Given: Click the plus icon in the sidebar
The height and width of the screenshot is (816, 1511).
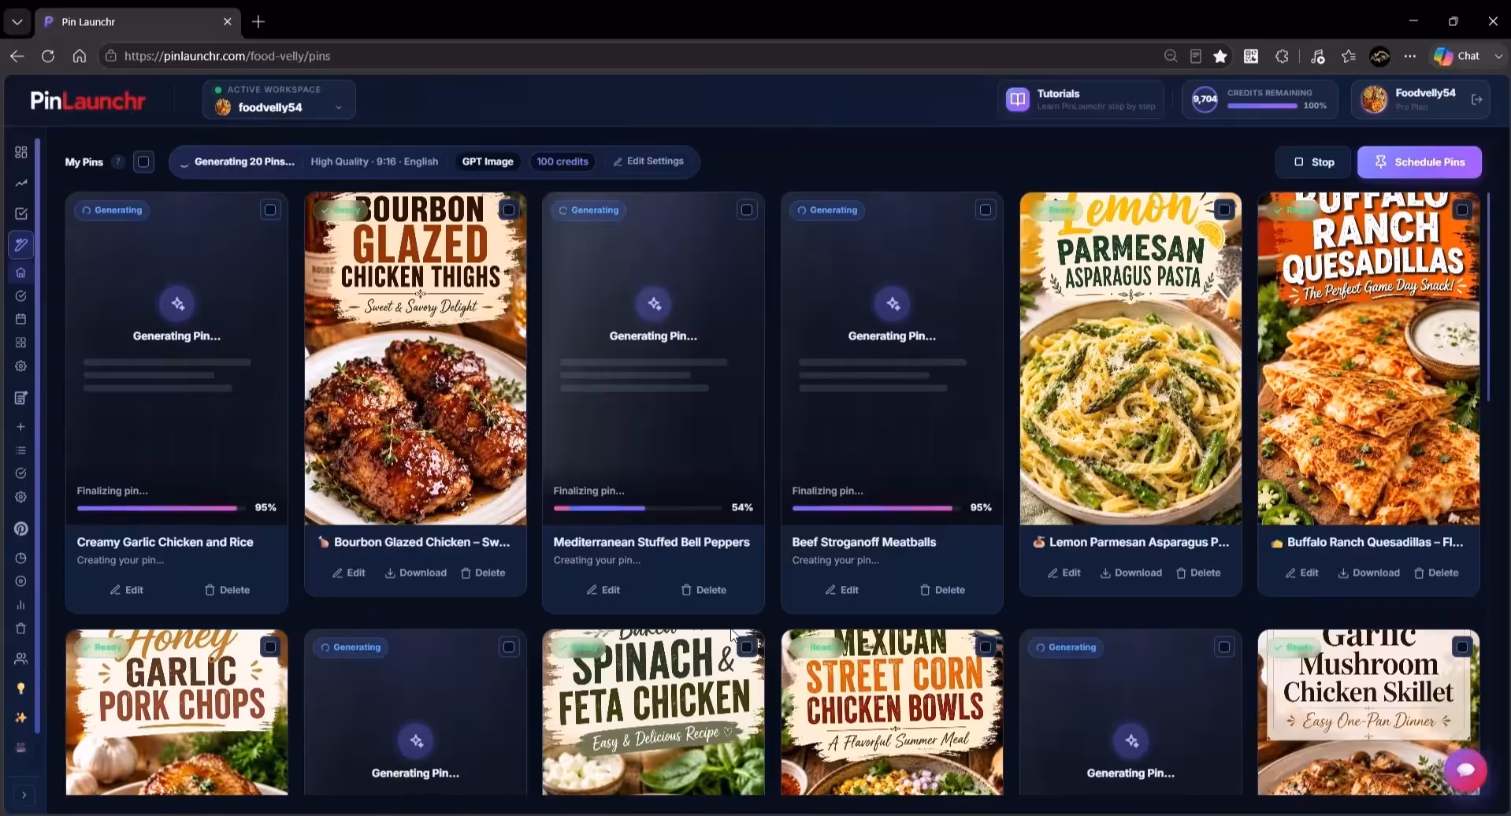Looking at the screenshot, I should click(21, 427).
